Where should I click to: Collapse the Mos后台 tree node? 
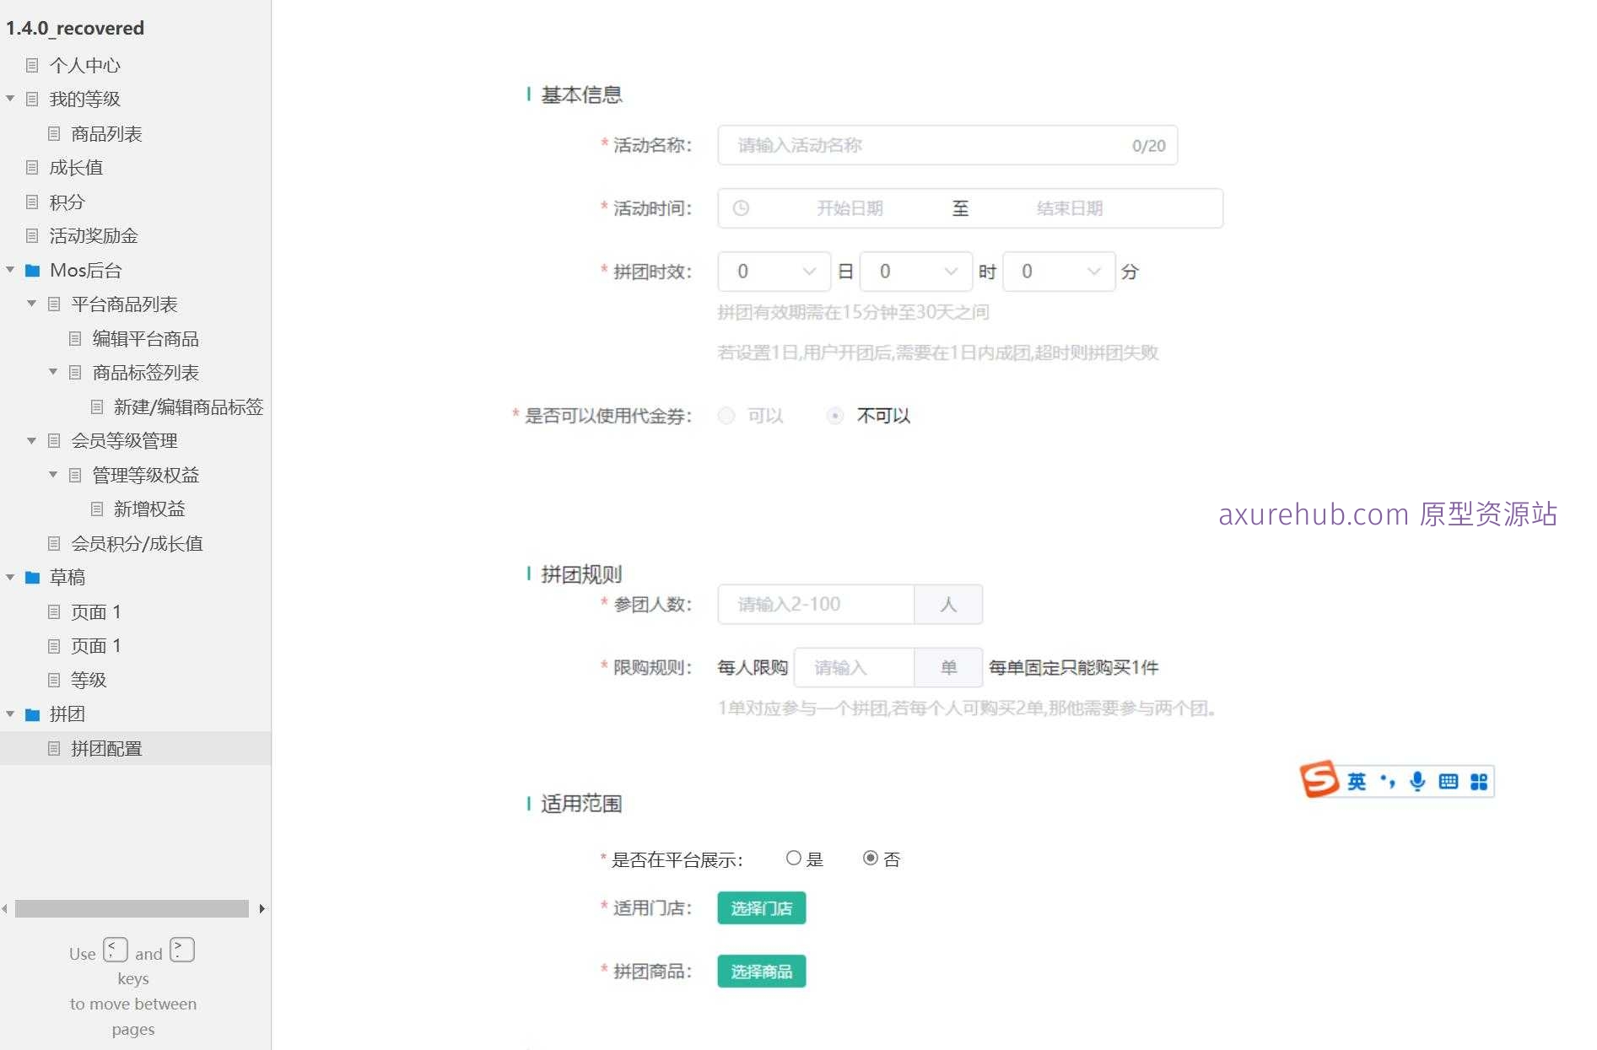pos(10,270)
